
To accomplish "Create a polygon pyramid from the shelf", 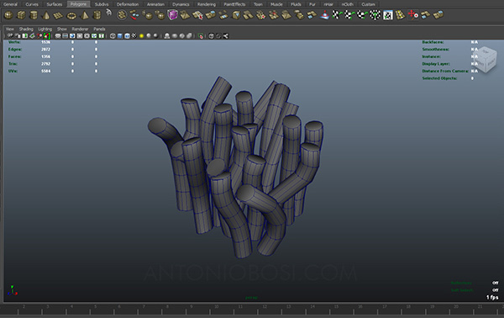I will pos(85,15).
